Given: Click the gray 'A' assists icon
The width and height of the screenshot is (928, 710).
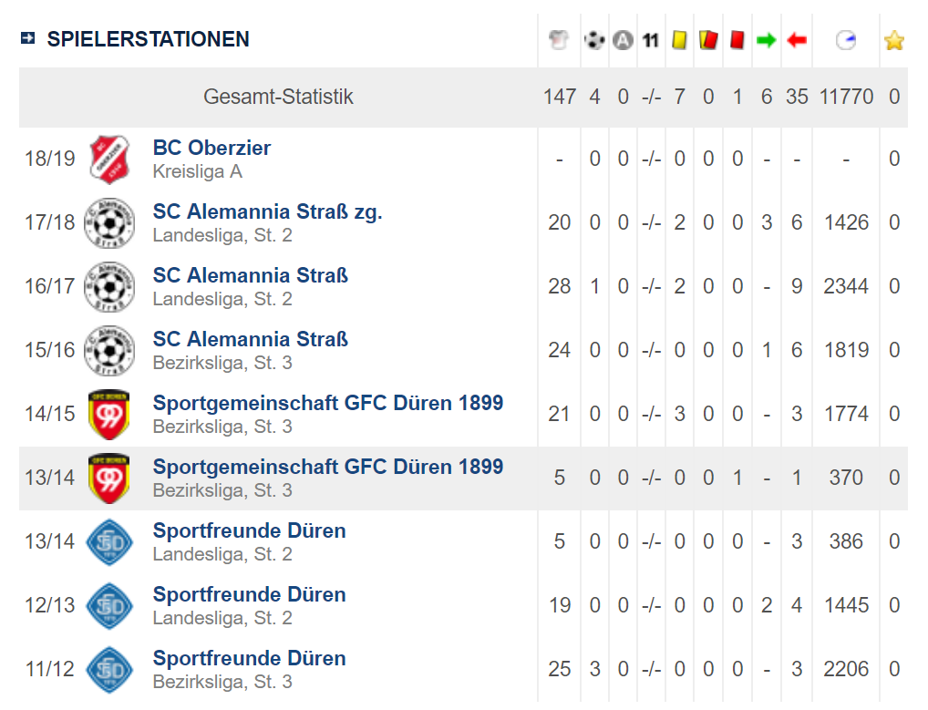Looking at the screenshot, I should pos(623,40).
